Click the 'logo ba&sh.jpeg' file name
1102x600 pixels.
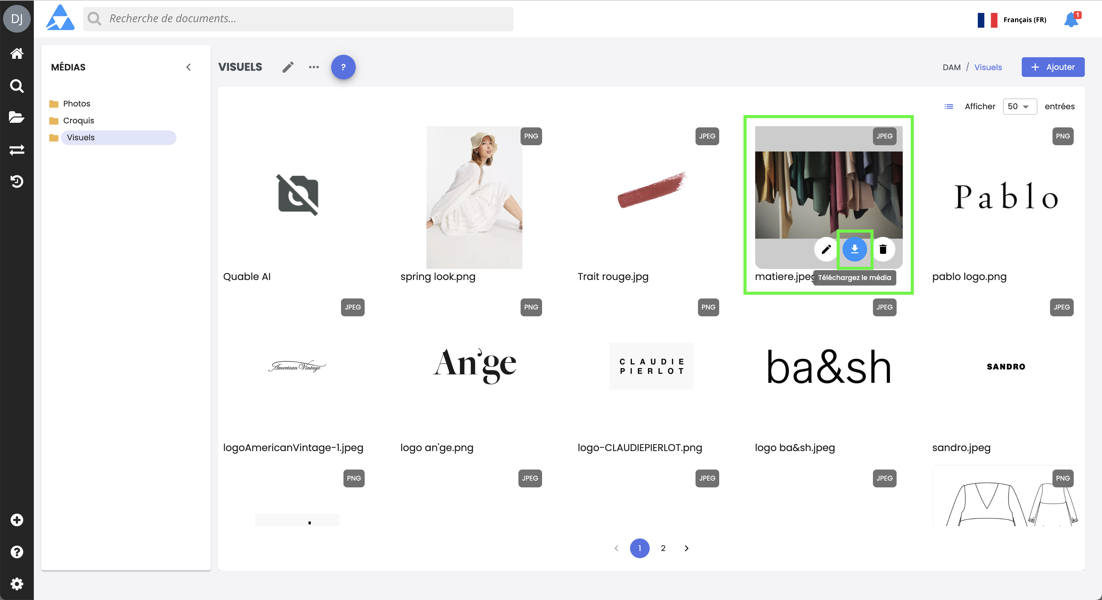tap(795, 448)
